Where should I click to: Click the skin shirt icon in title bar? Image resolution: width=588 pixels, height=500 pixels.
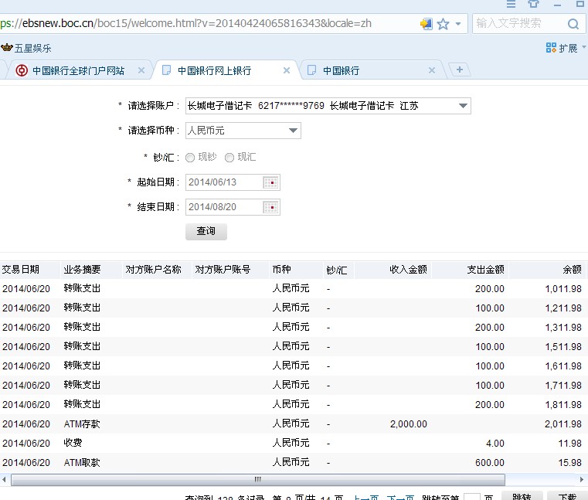(x=533, y=4)
